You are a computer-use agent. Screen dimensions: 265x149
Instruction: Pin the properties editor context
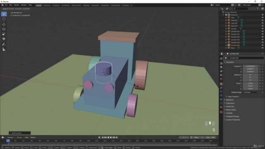262,54
